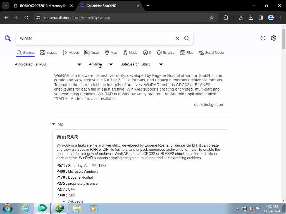Viewport: 286px width, 214px height.
Task: Click the P178 Eugene Roshal row
Action: (75, 177)
